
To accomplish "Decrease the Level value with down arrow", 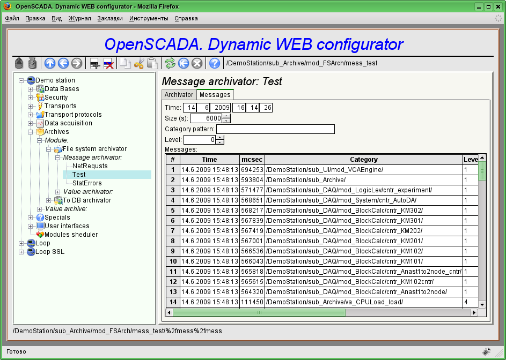I will [x=220, y=142].
